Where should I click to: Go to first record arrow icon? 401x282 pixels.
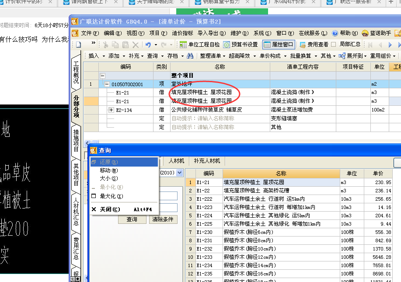[370, 45]
